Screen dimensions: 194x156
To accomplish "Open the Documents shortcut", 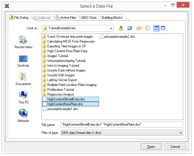I will 23,79.
